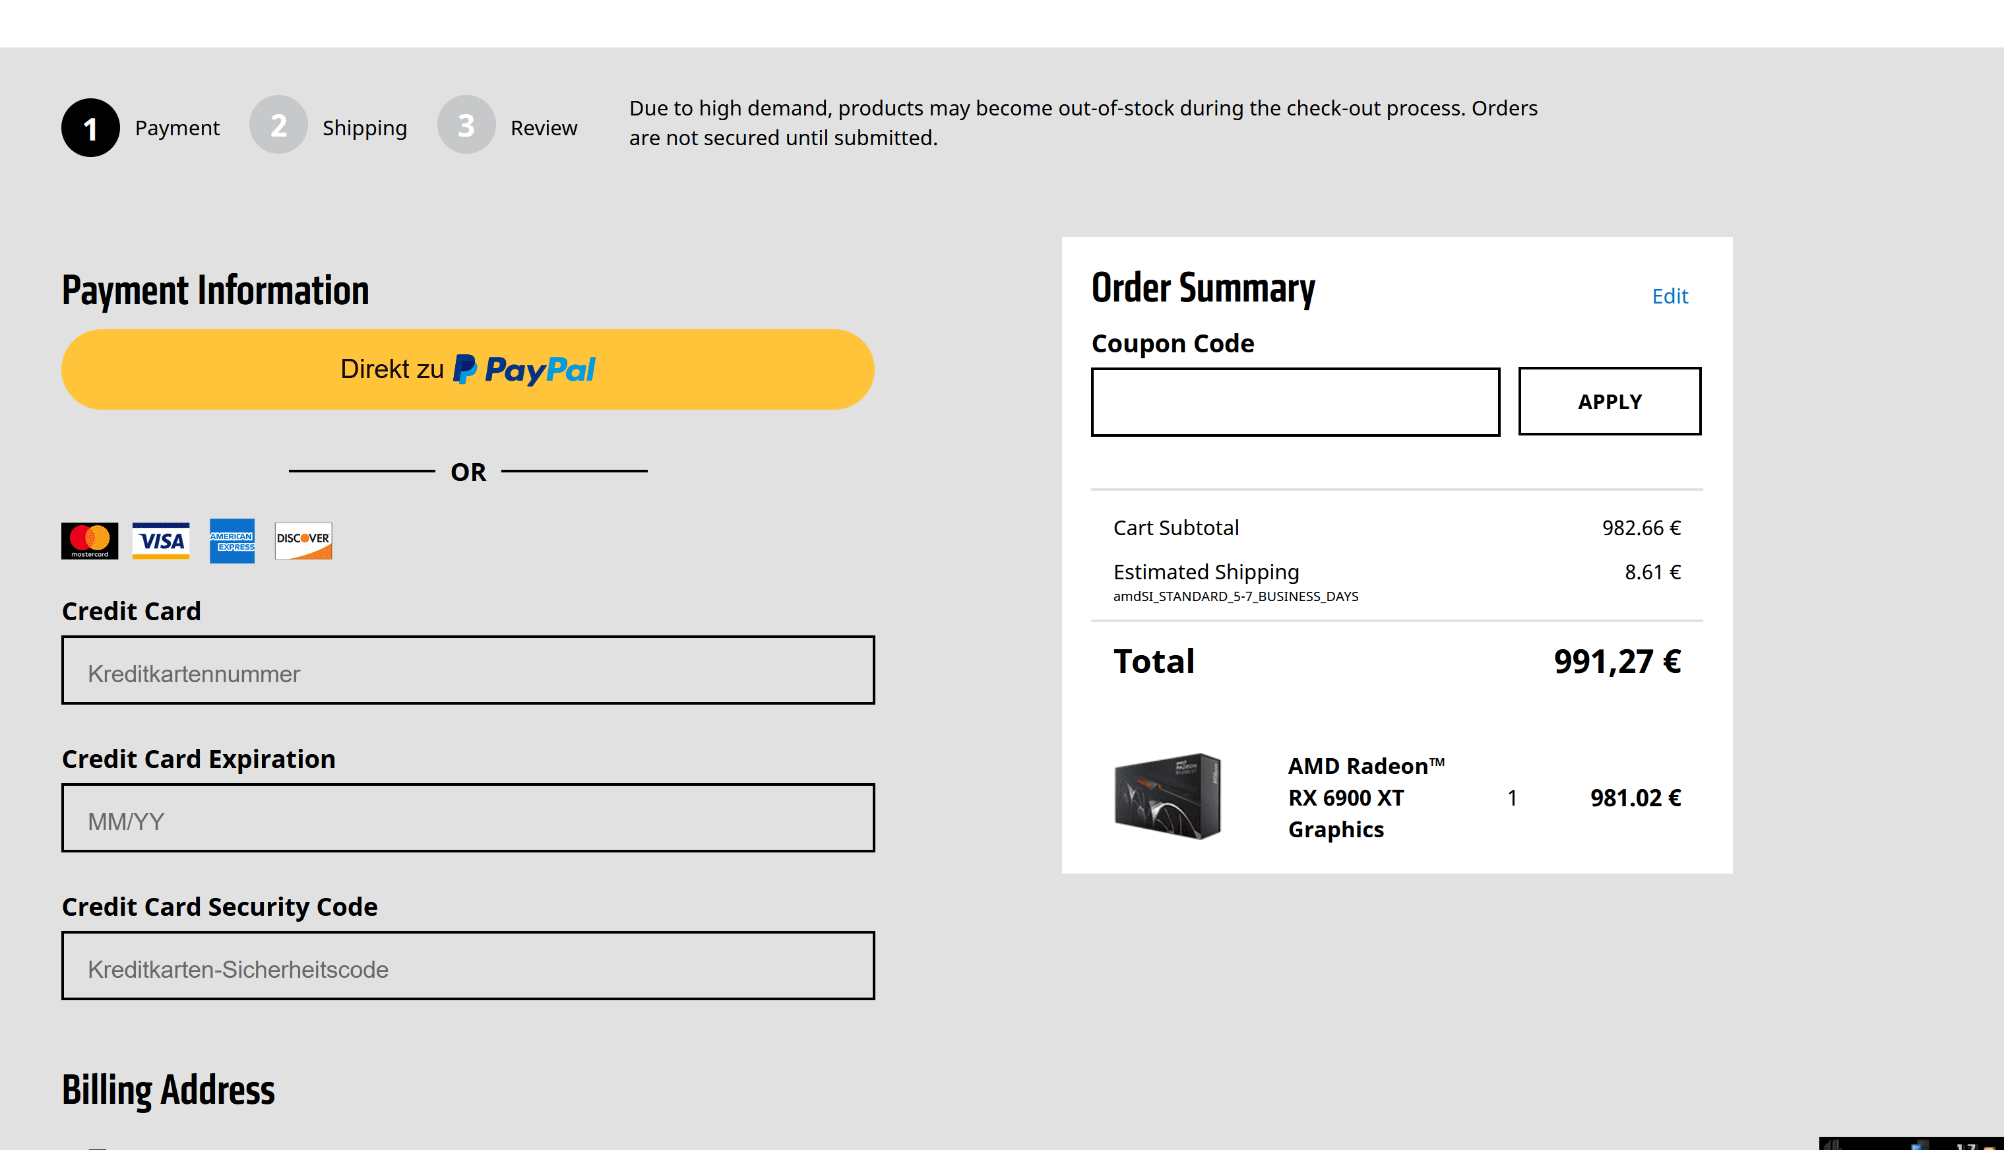Screen dimensions: 2004x1150
Task: Jump to the Review step label
Action: tap(544, 128)
